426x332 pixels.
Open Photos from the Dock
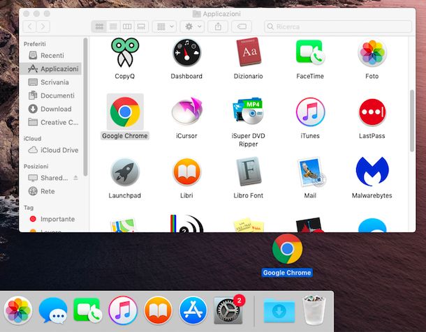[x=18, y=310]
